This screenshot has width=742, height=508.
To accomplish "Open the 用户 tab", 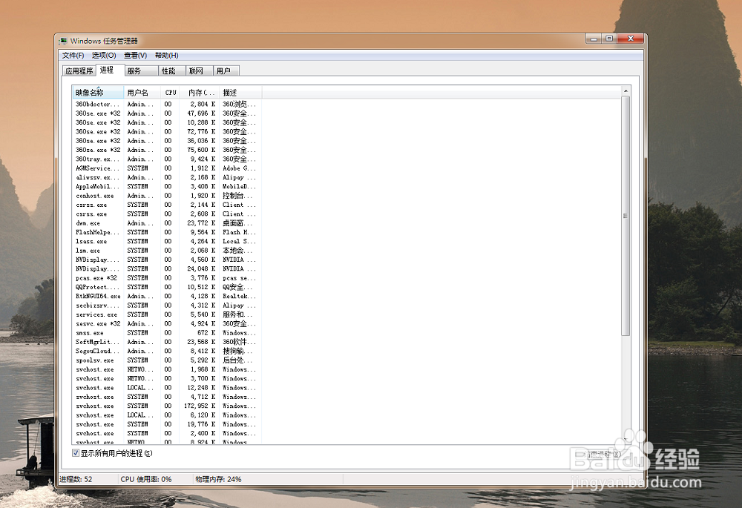I will click(226, 71).
